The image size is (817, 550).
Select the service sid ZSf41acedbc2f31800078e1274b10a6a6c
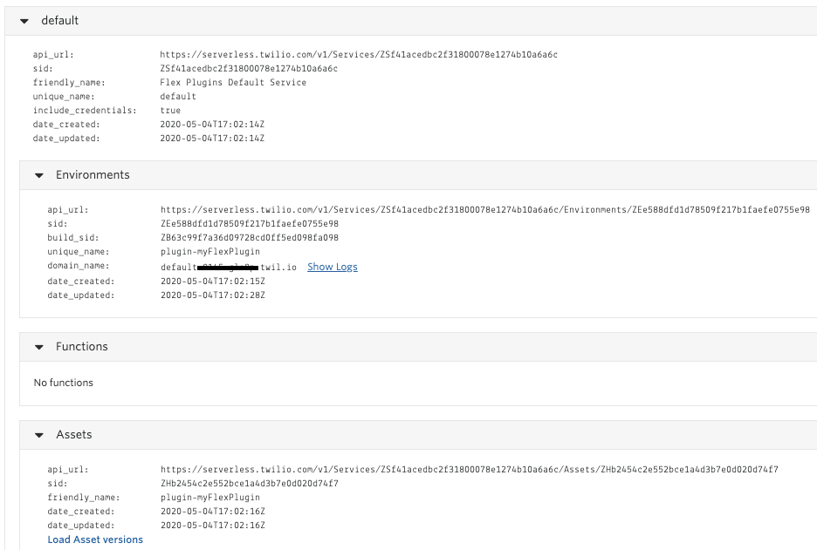pos(249,69)
